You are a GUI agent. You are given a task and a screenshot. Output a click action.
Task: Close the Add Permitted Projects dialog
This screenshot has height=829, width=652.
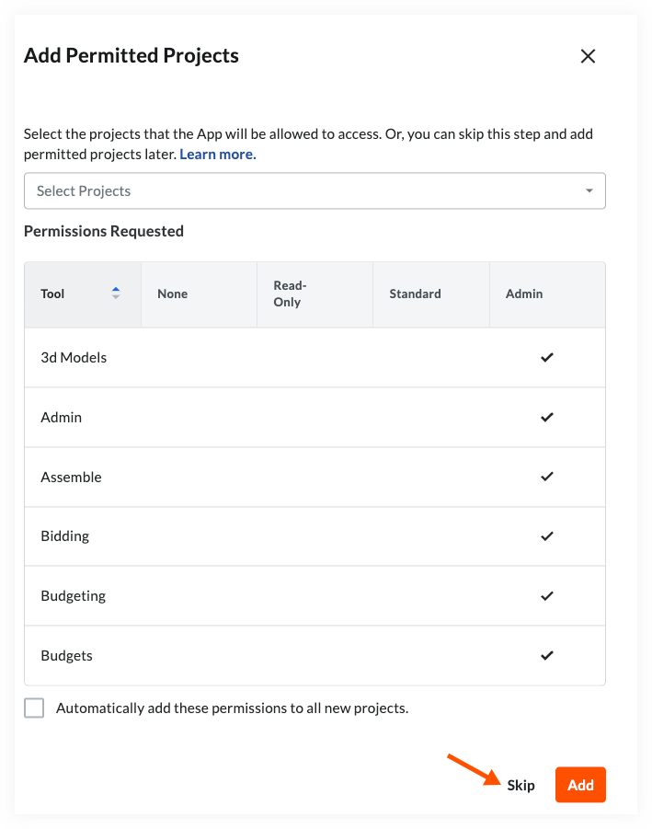click(x=589, y=56)
